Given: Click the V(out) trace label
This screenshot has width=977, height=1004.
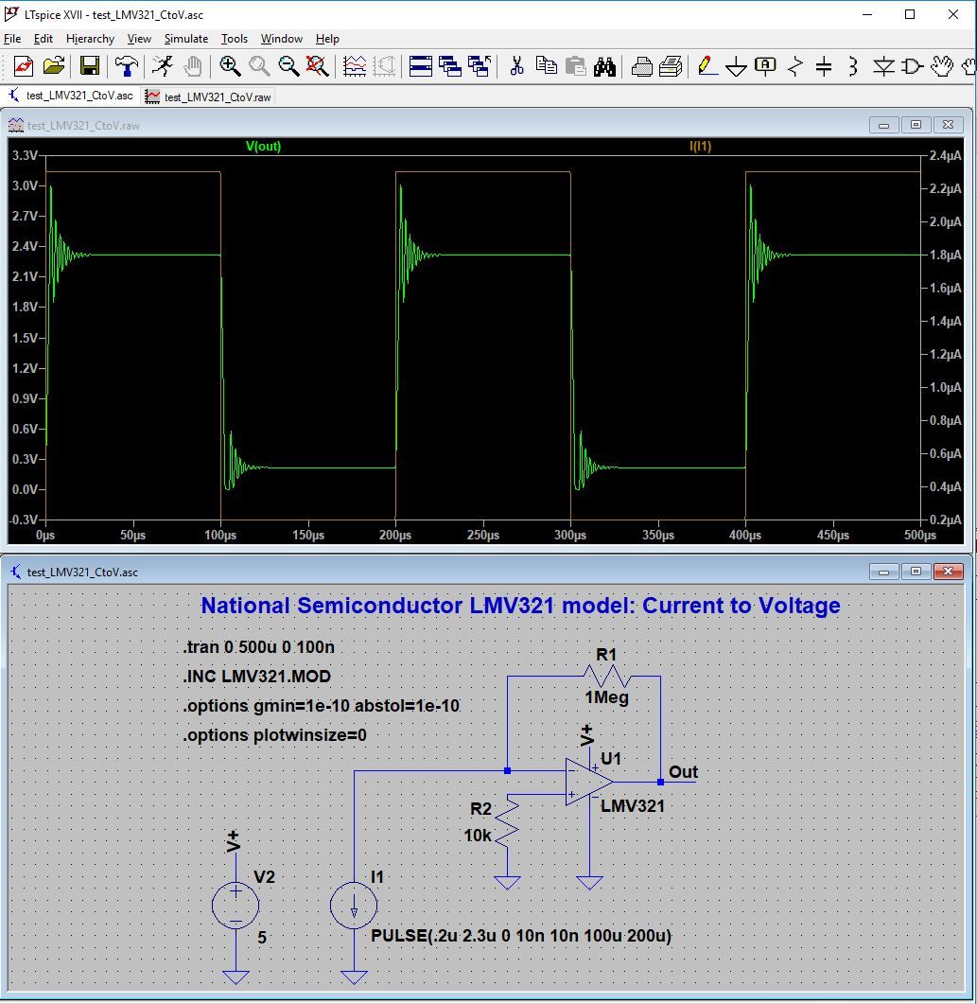Looking at the screenshot, I should tap(265, 148).
